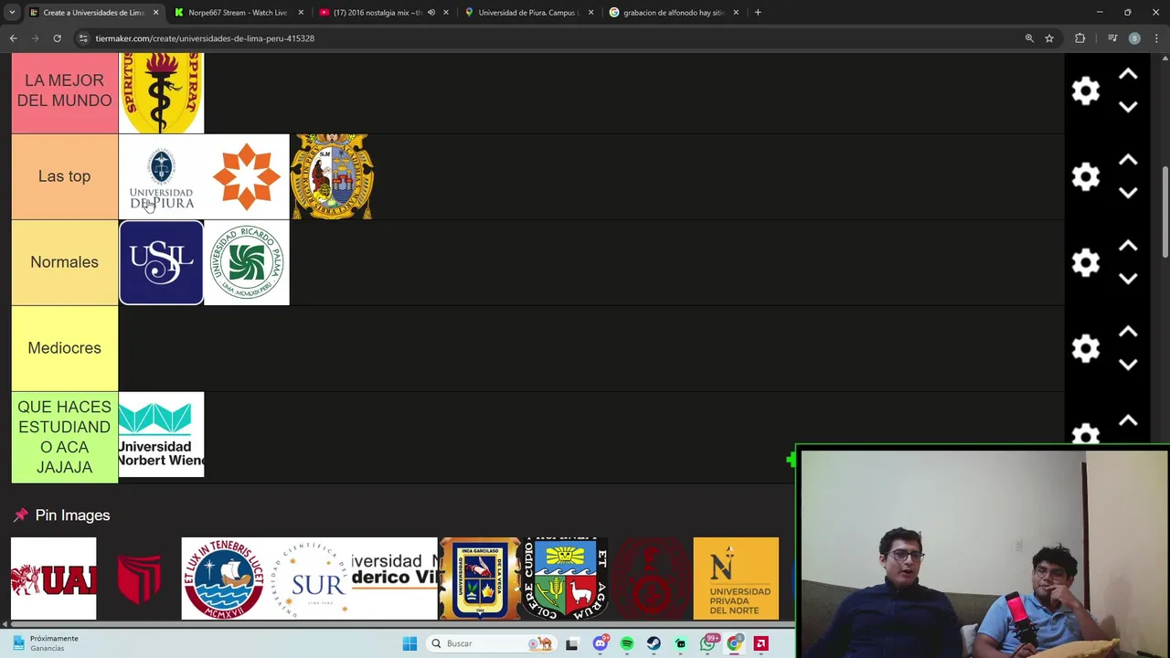Open the page zoom magnifier icon
Viewport: 1170px width, 658px height.
pos(1029,38)
